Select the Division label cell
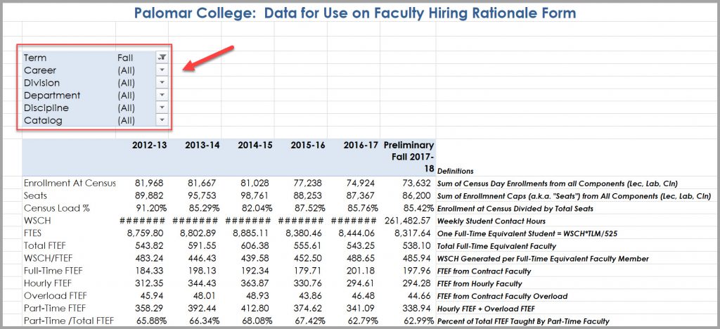720x329 pixels. [x=41, y=83]
